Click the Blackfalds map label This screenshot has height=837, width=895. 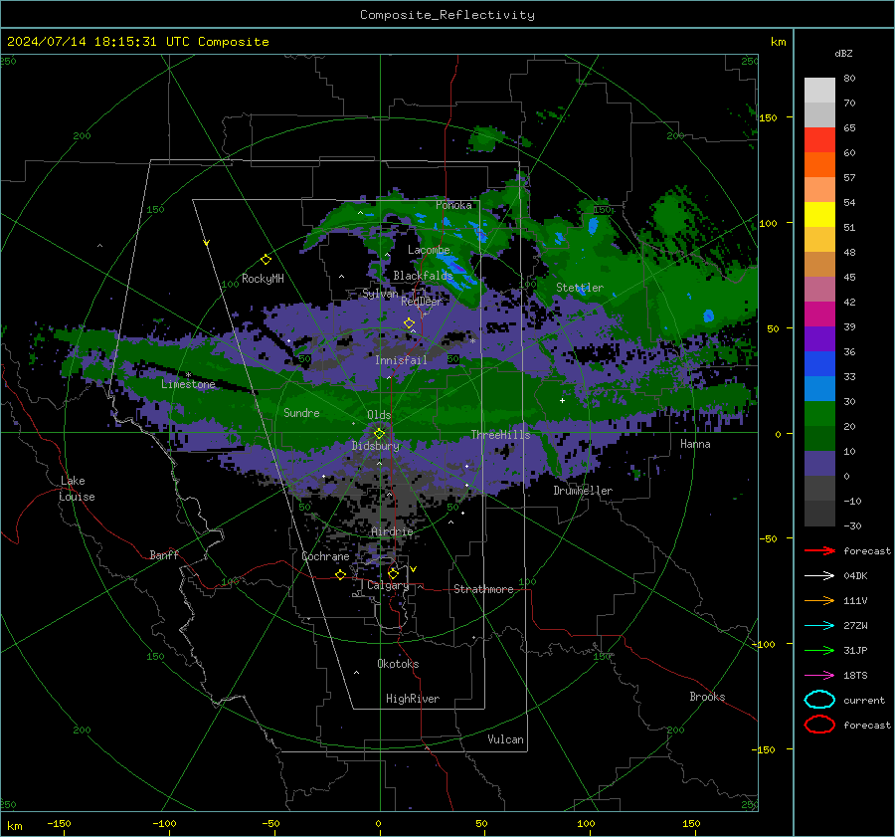click(x=423, y=276)
